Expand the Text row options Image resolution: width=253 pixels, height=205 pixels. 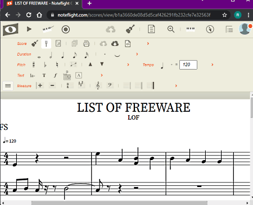(102, 75)
